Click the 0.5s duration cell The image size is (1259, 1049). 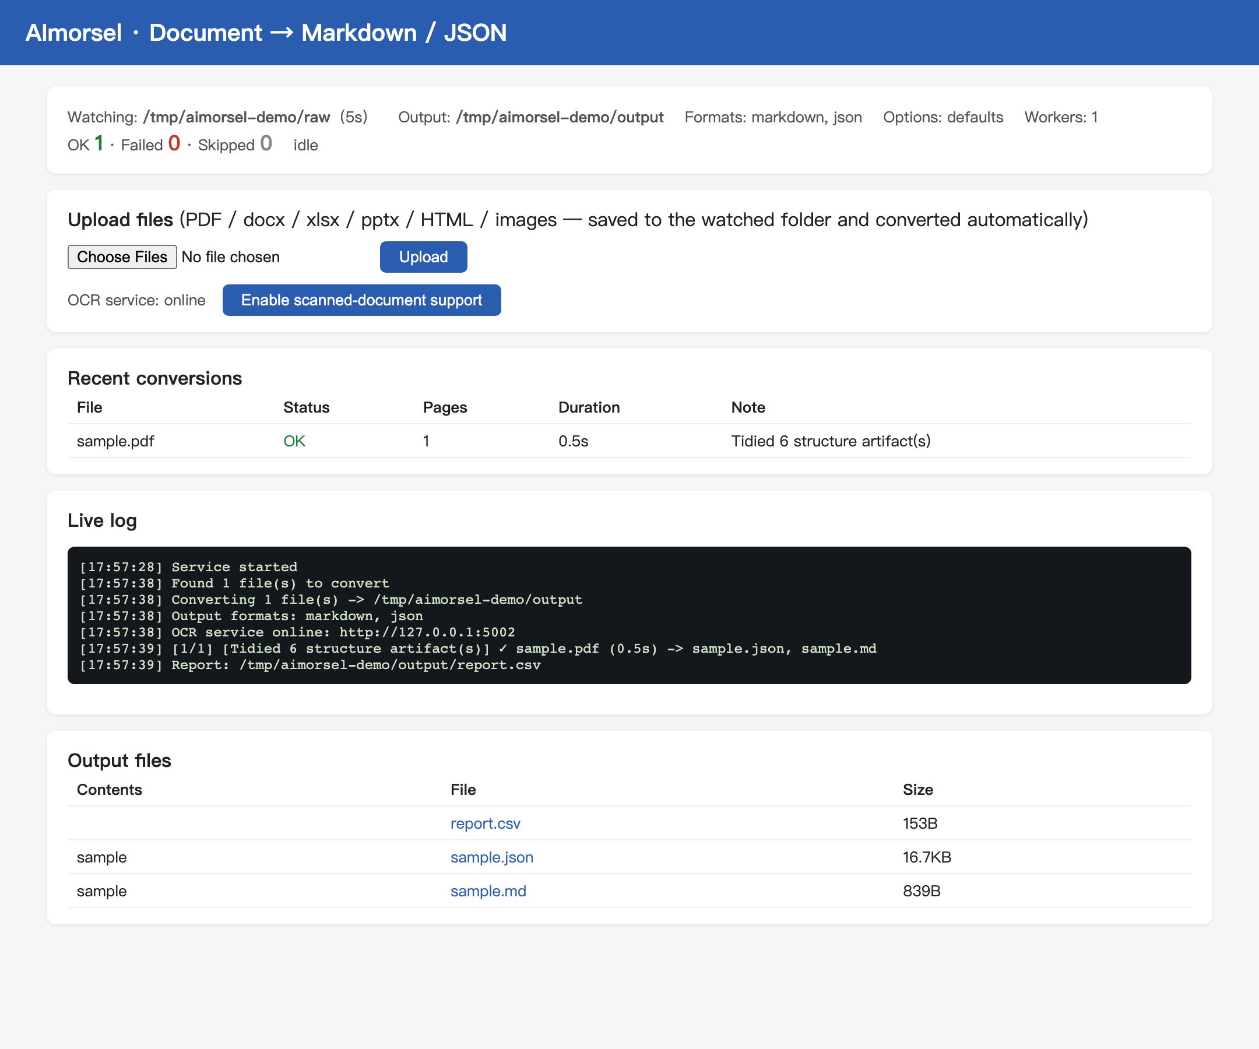pyautogui.click(x=573, y=441)
